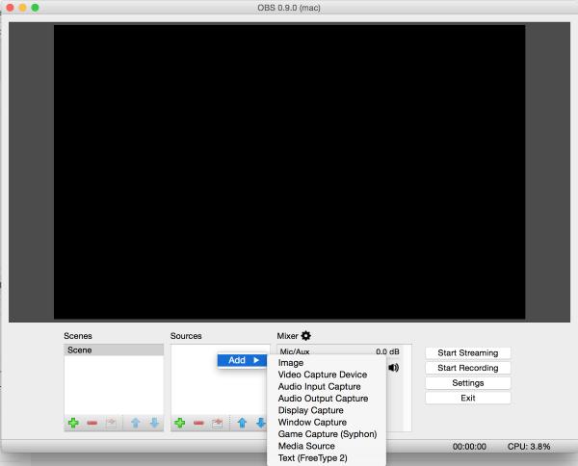Screen dimensions: 578x466
Task: Open the Settings button
Action: tap(467, 383)
